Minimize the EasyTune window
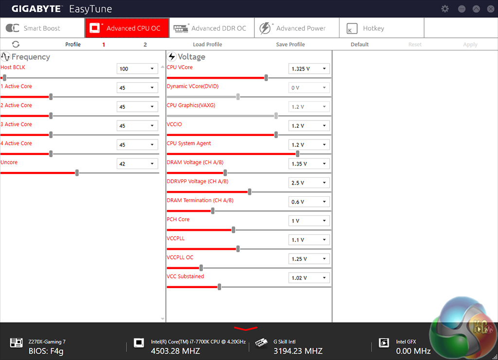The width and height of the screenshot is (498, 360). (x=462, y=9)
